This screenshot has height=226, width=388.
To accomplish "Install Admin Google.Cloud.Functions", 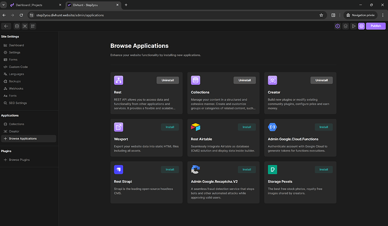I will click(x=324, y=127).
